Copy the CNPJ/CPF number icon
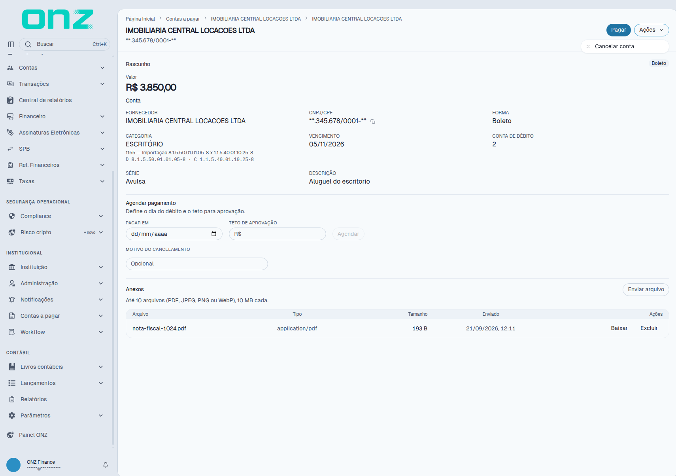The image size is (676, 476). [x=373, y=121]
